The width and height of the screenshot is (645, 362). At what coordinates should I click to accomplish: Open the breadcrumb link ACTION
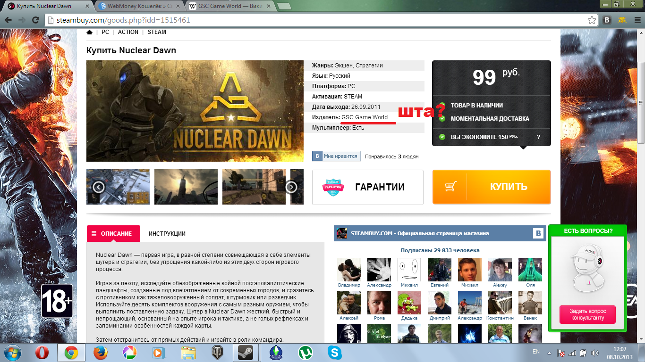coord(128,32)
